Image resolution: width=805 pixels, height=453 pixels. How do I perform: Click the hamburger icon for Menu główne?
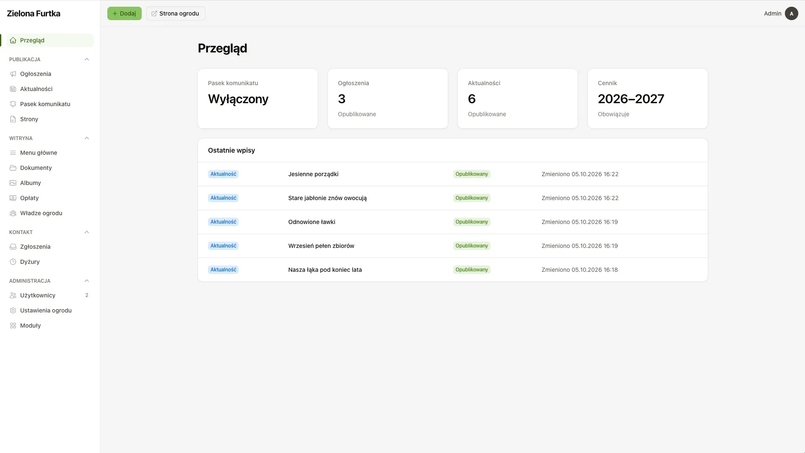[x=13, y=153]
